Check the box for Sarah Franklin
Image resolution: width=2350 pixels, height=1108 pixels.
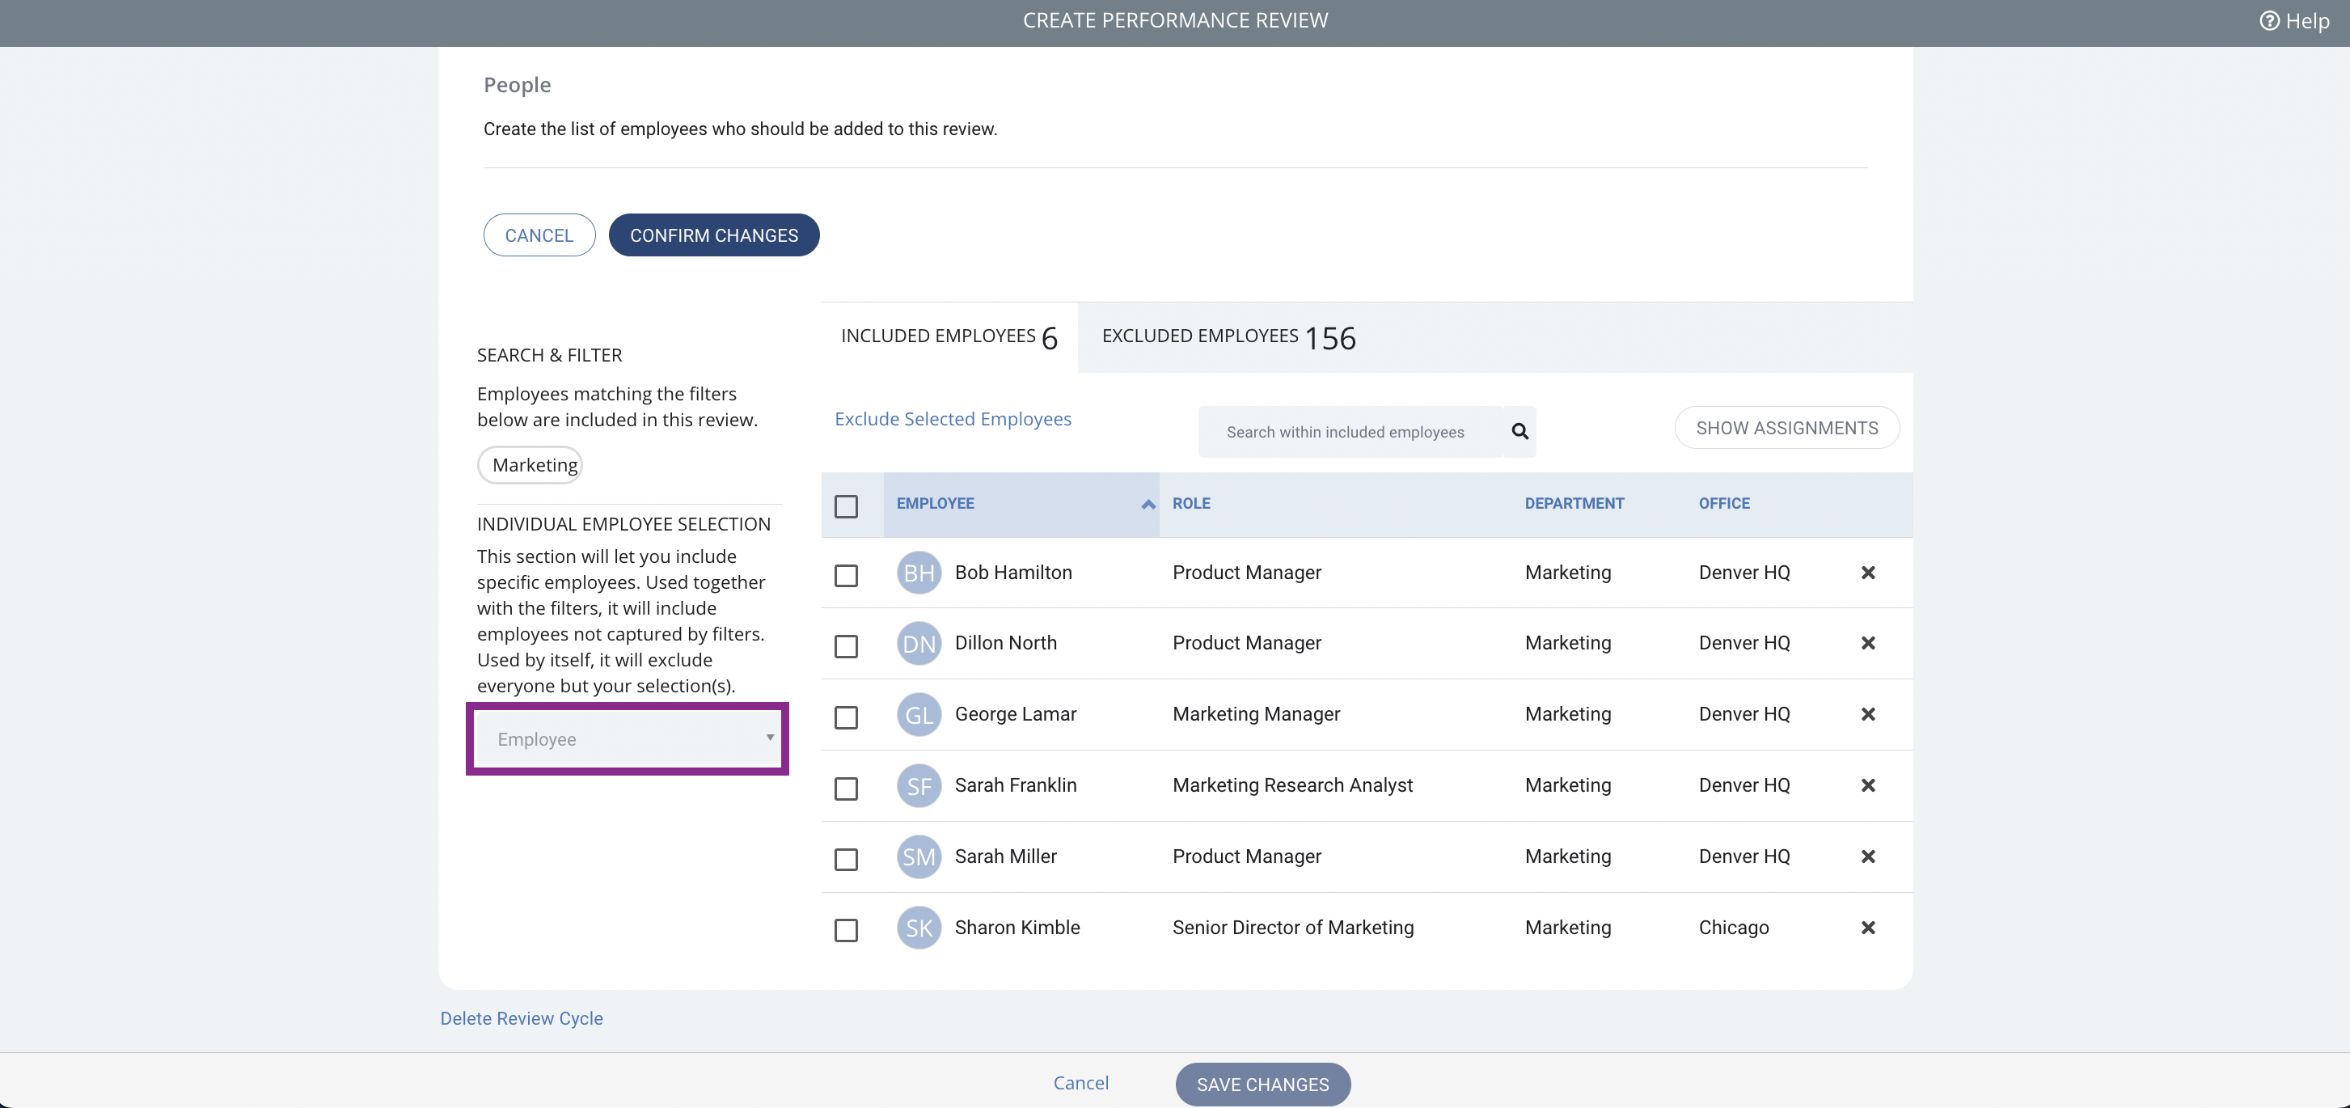pos(847,789)
